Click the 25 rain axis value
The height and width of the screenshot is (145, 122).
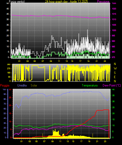coord(10,97)
